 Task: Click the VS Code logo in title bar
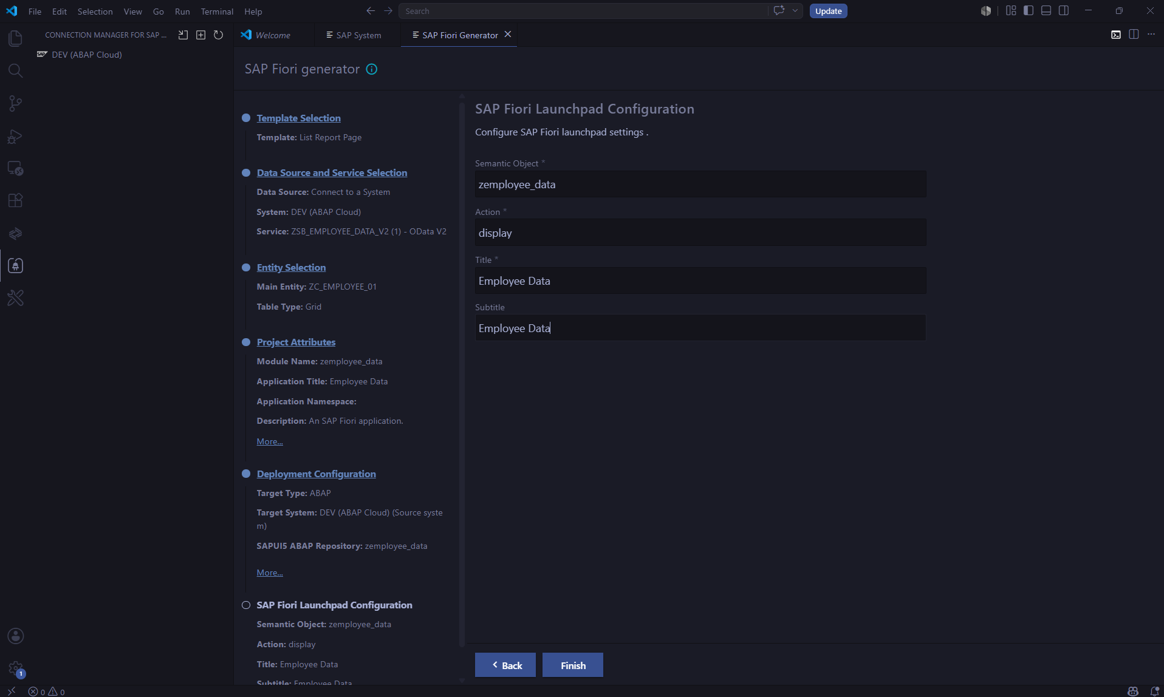[x=12, y=11]
